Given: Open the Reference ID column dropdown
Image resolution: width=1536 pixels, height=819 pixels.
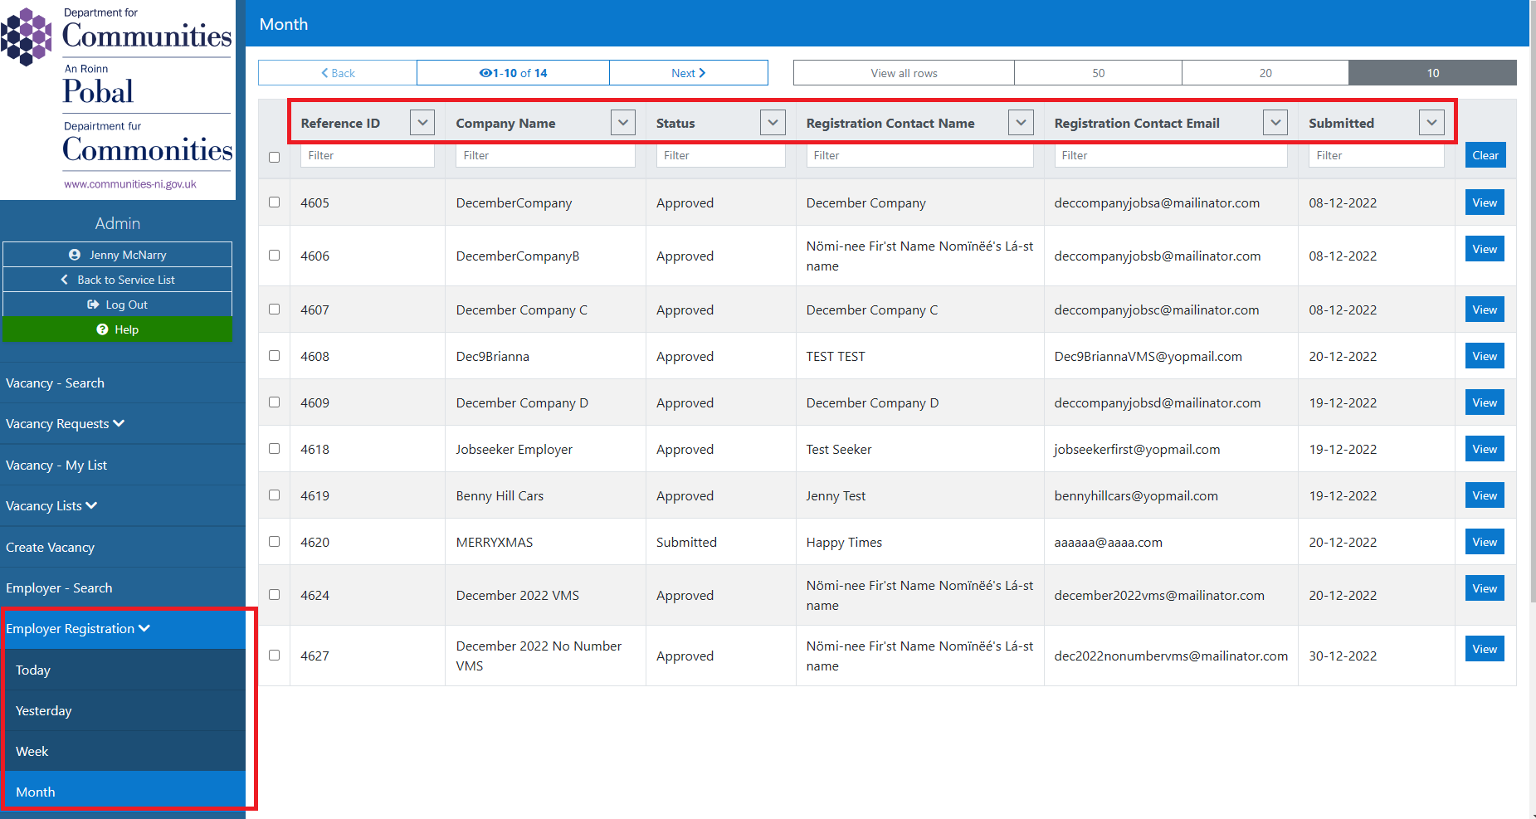Looking at the screenshot, I should [x=422, y=123].
